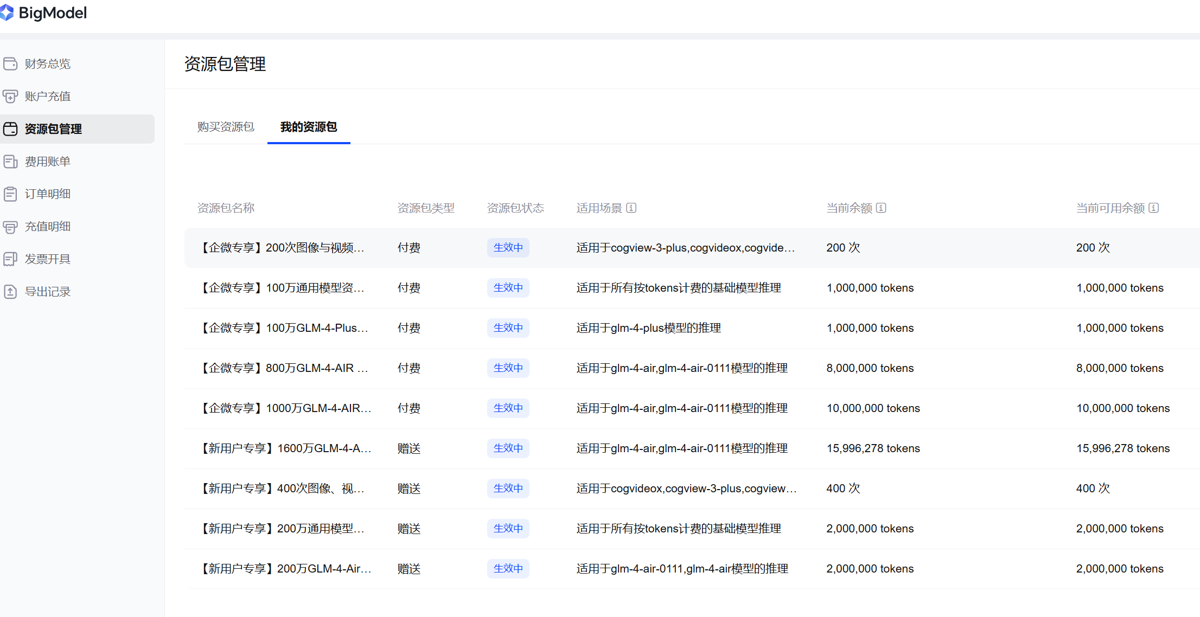The width and height of the screenshot is (1200, 617).
Task: Click info icon next to 适用场景
Action: pos(631,208)
